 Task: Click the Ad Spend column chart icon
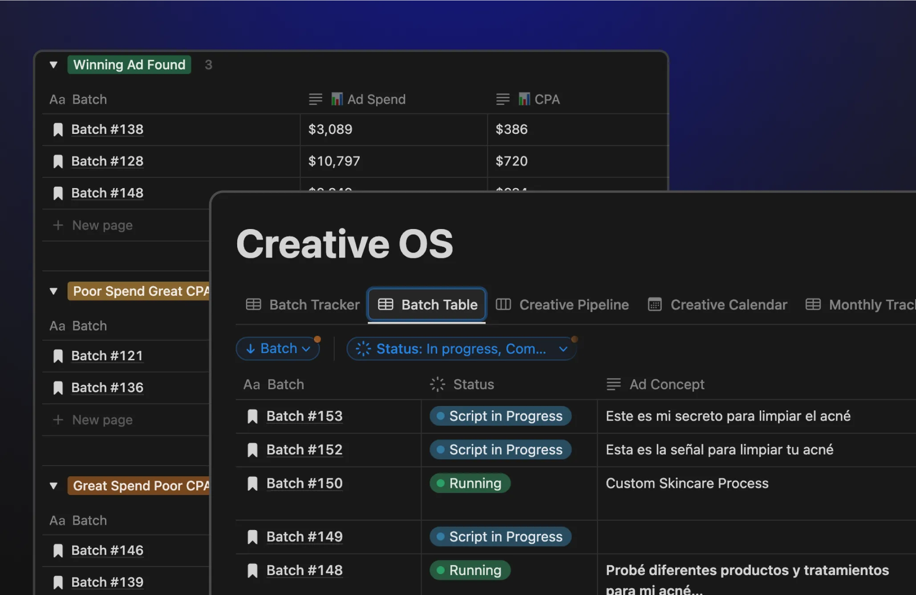click(x=337, y=99)
